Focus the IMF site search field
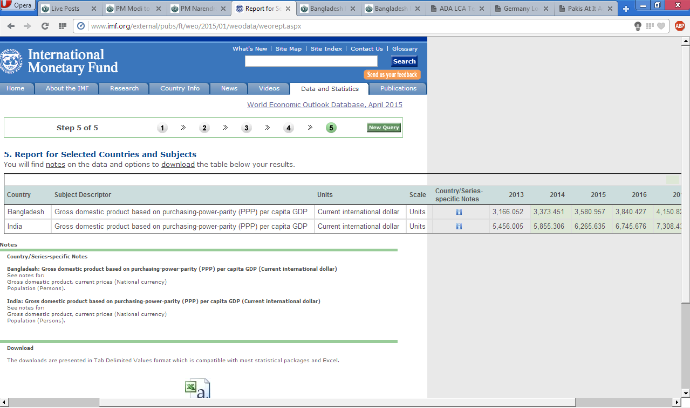 click(311, 61)
